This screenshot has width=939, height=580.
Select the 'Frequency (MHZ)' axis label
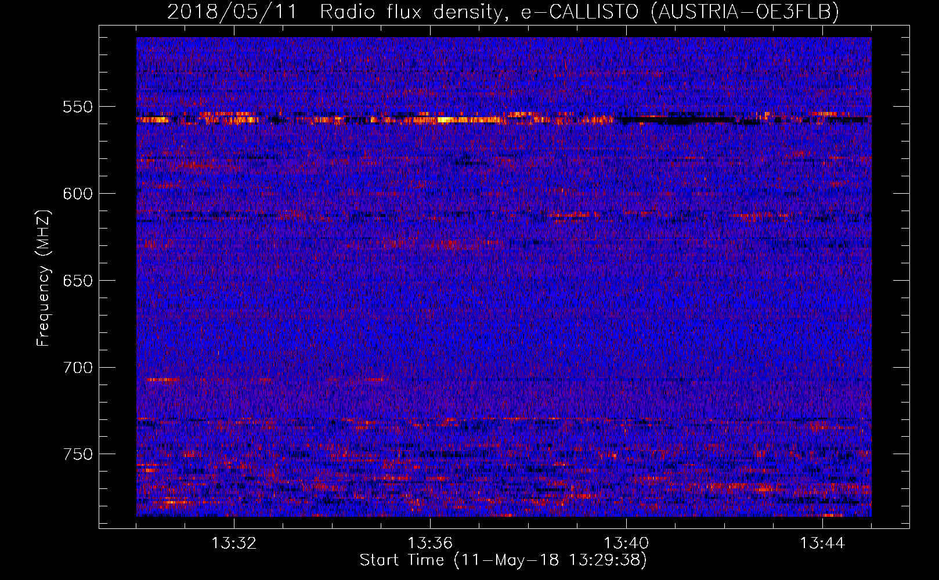click(x=44, y=278)
